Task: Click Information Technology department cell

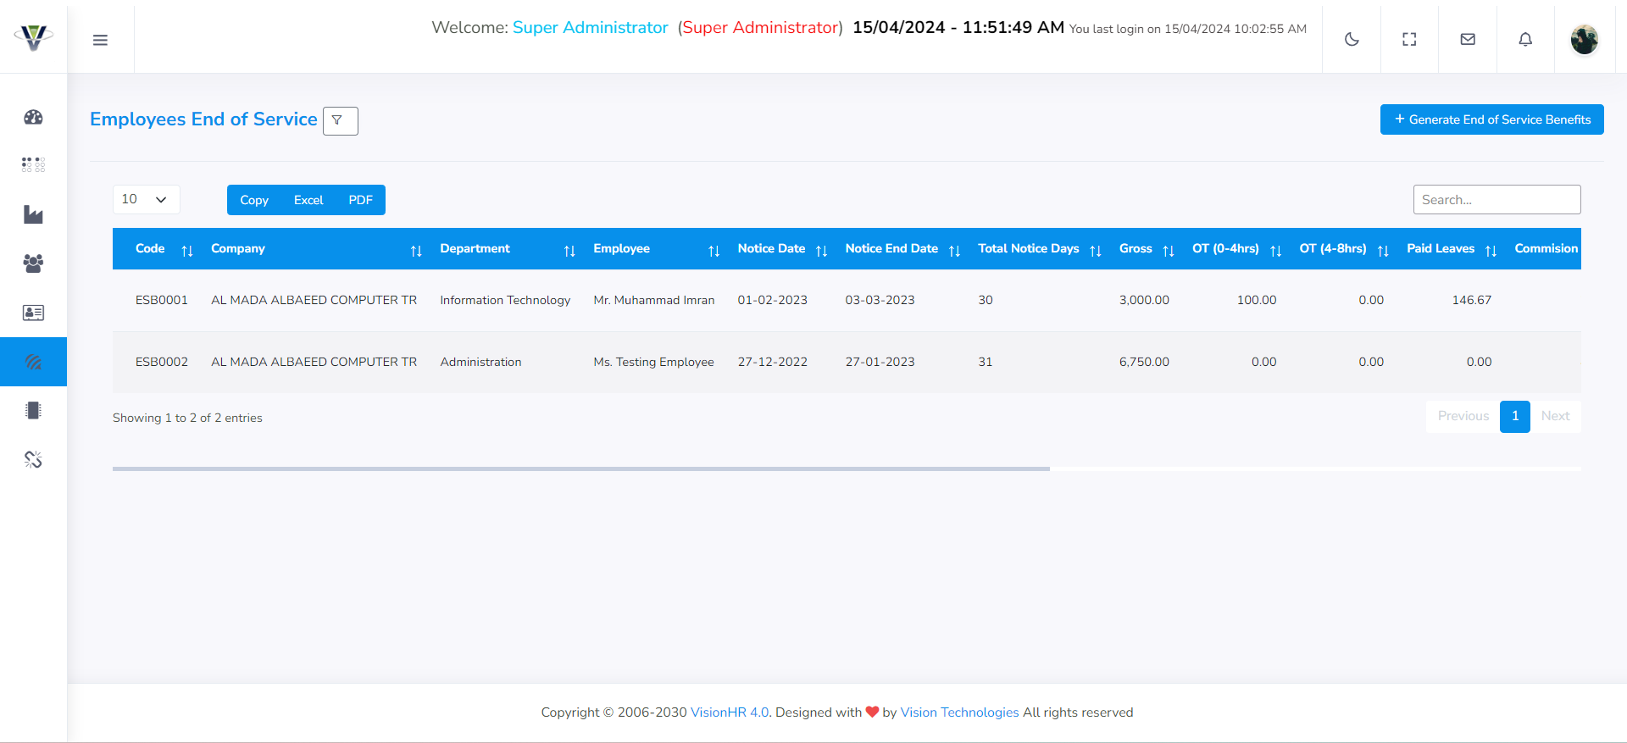Action: [505, 300]
